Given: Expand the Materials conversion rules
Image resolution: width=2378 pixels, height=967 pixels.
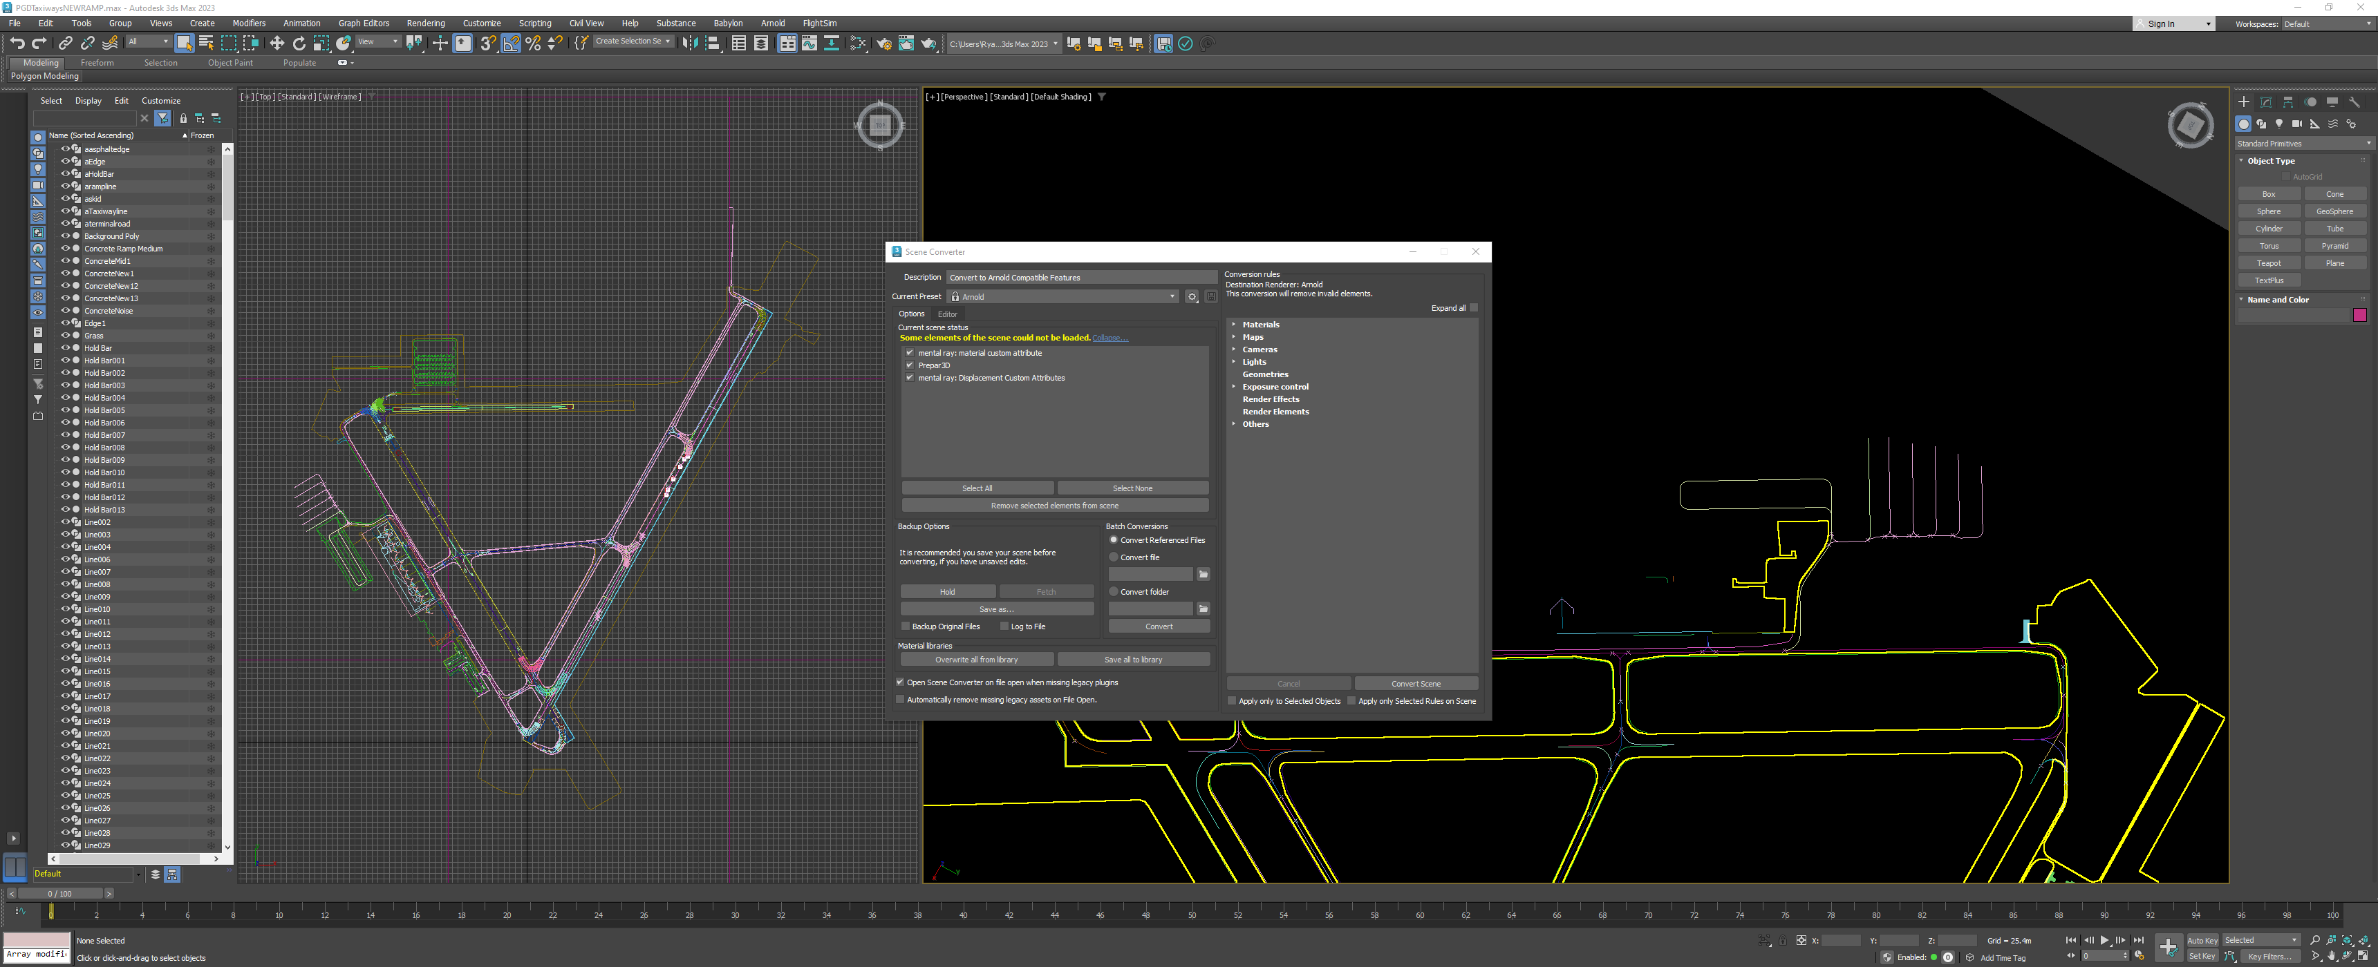Looking at the screenshot, I should click(1234, 325).
